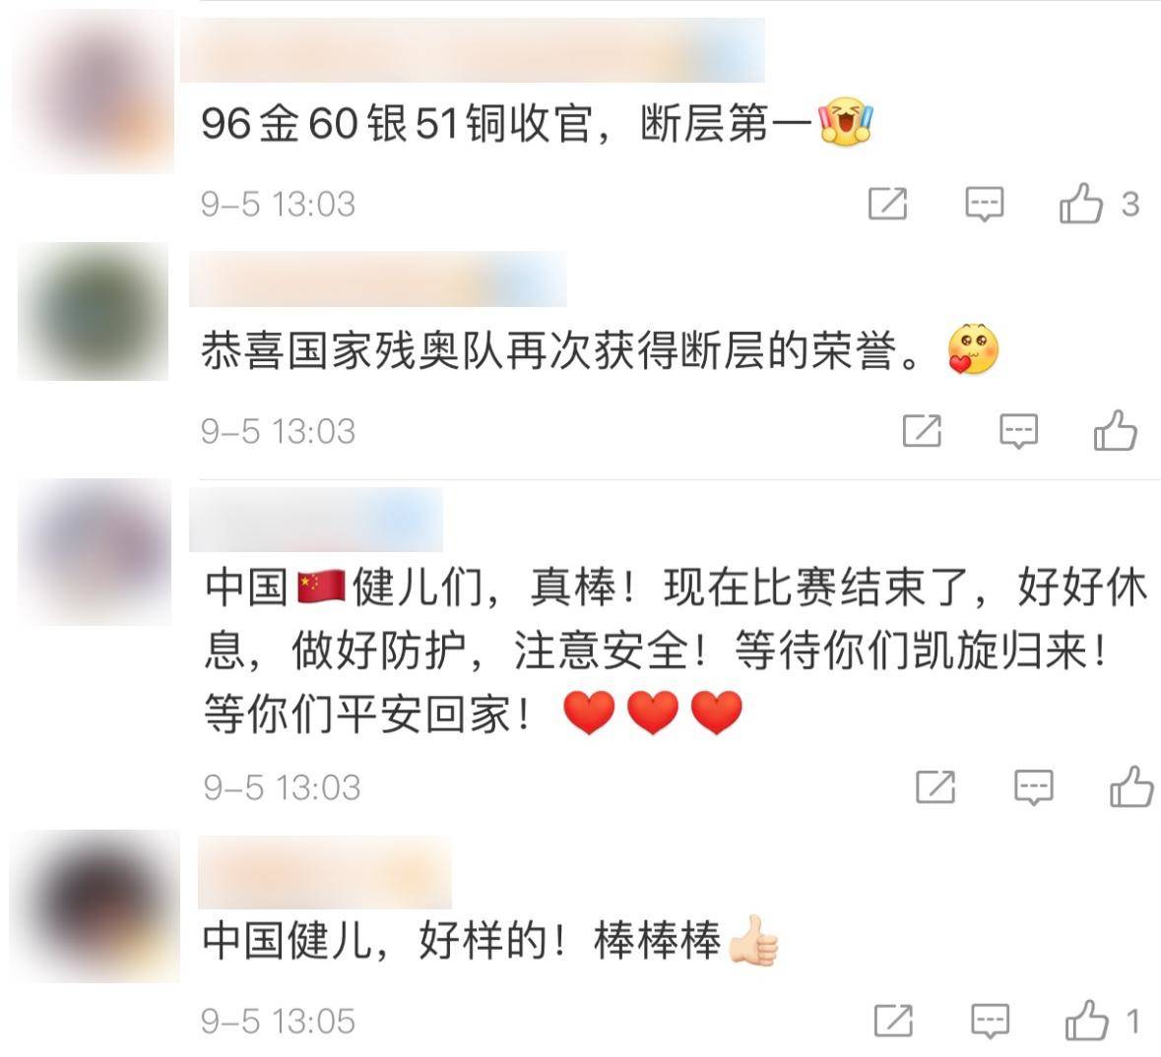Like the 好样的棒棒棒 comment

(1086, 1021)
